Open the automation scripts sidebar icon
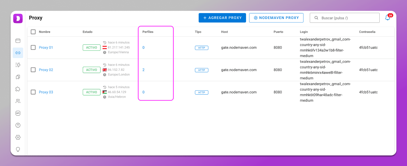The height and width of the screenshot is (166, 407). click(x=18, y=65)
